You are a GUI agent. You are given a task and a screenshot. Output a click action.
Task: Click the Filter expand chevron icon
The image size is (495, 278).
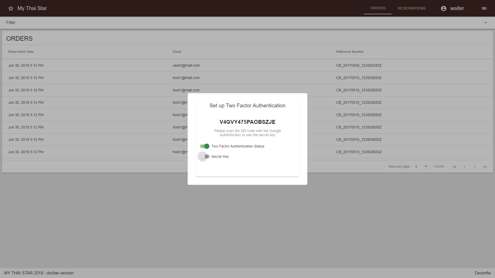(486, 22)
